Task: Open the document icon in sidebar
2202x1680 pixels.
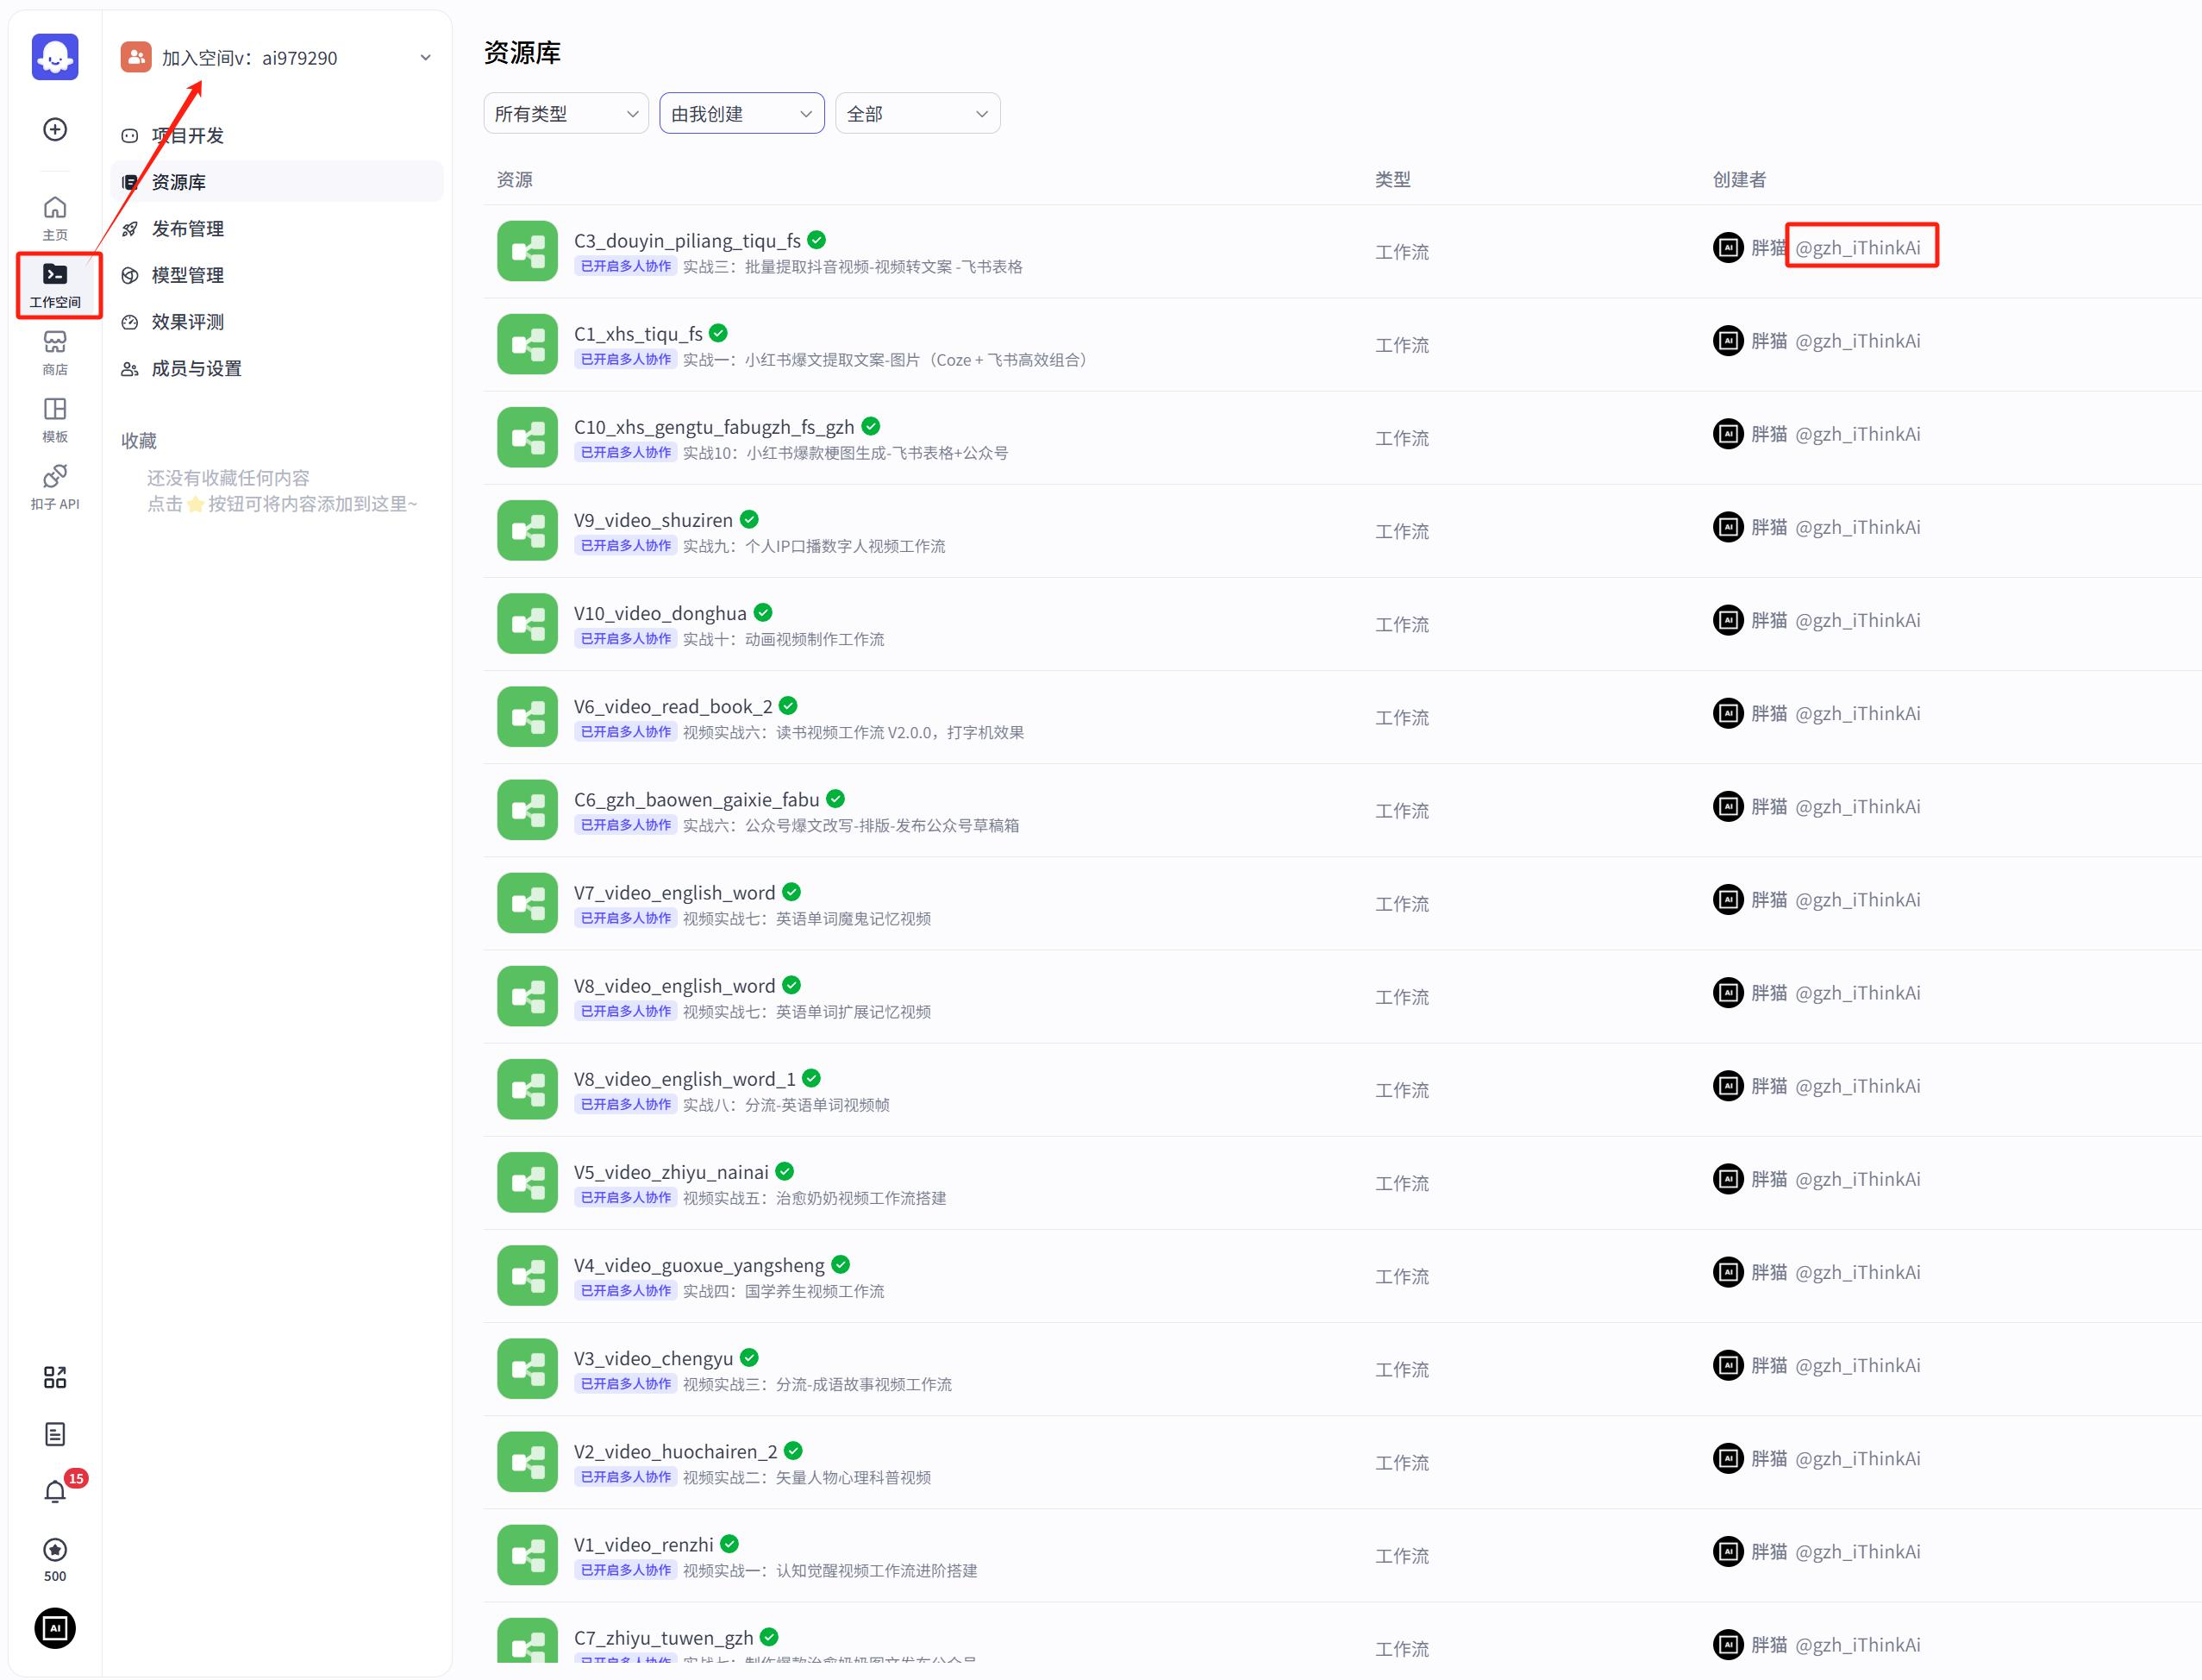Action: coord(55,1434)
